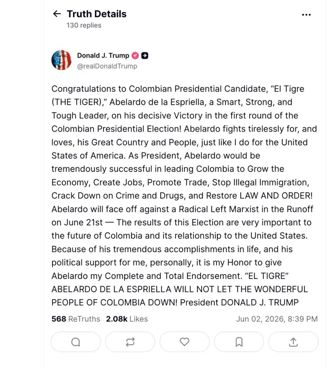Image resolution: width=329 pixels, height=368 pixels.
Task: Click the Donald J. Trump display name
Action: click(103, 56)
